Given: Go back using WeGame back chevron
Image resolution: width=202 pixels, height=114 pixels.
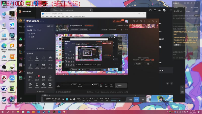Looking at the screenshot, I should tap(41, 10).
